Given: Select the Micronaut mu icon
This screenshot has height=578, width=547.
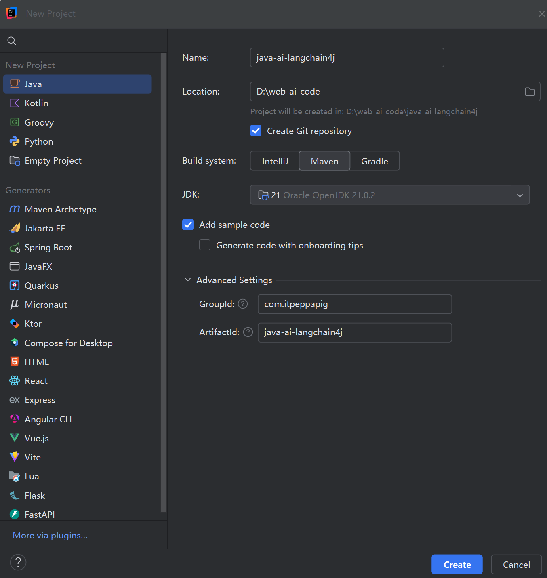Looking at the screenshot, I should coord(15,304).
